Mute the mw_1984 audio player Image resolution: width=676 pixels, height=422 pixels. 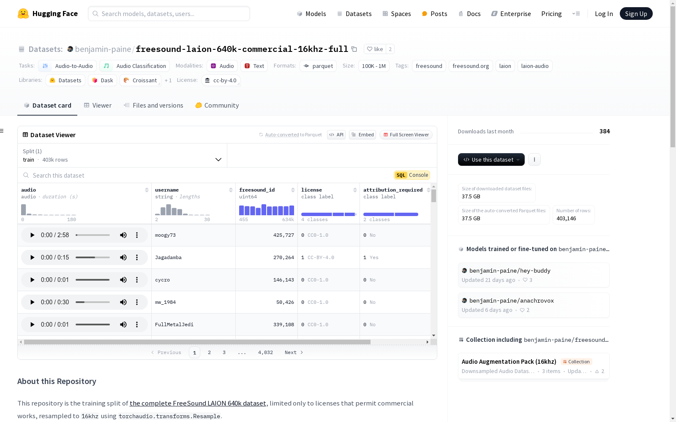(123, 302)
